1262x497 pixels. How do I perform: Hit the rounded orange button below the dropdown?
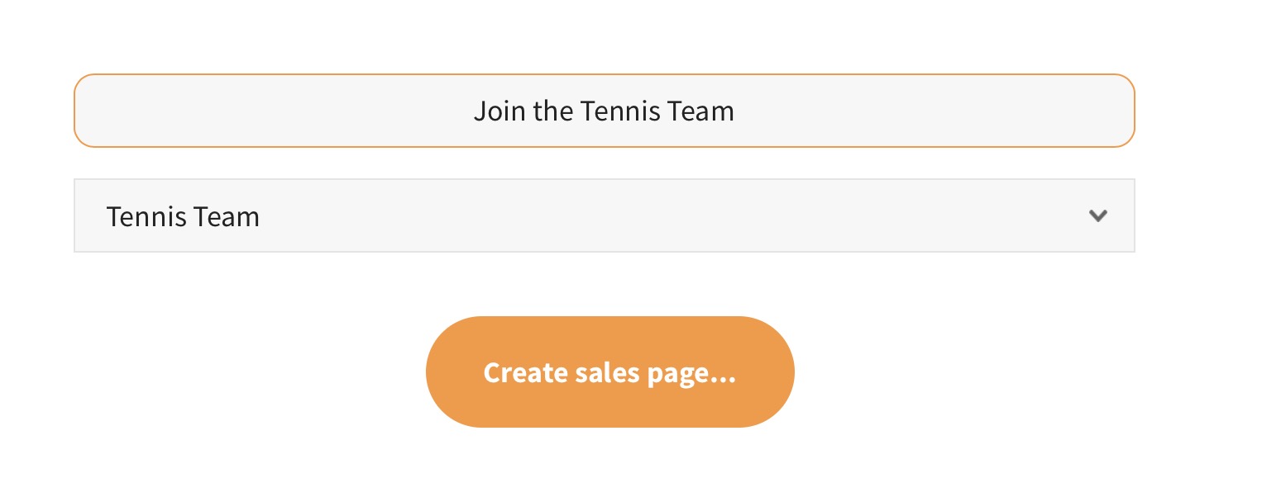[609, 372]
